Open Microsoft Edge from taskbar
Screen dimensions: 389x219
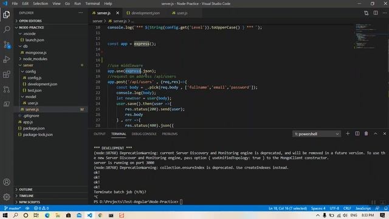(47, 215)
